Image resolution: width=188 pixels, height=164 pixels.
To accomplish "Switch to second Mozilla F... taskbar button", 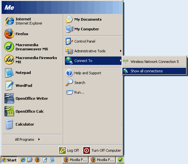I will [102, 160].
